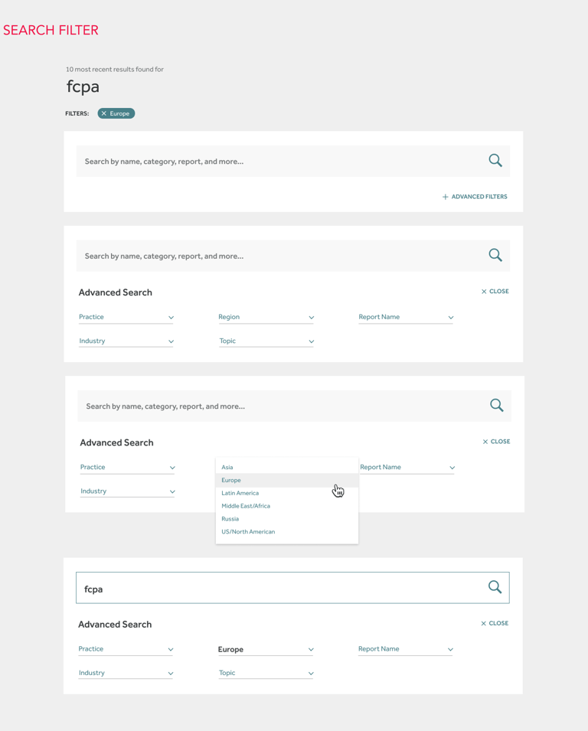This screenshot has width=588, height=731.
Task: Select US/North American option
Action: click(x=248, y=532)
